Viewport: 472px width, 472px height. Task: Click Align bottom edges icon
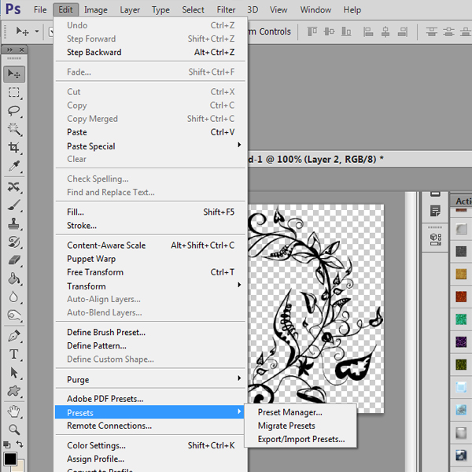coord(346,31)
